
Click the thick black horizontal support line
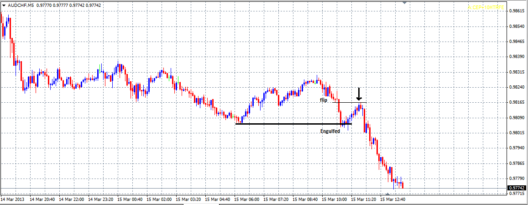(292, 124)
